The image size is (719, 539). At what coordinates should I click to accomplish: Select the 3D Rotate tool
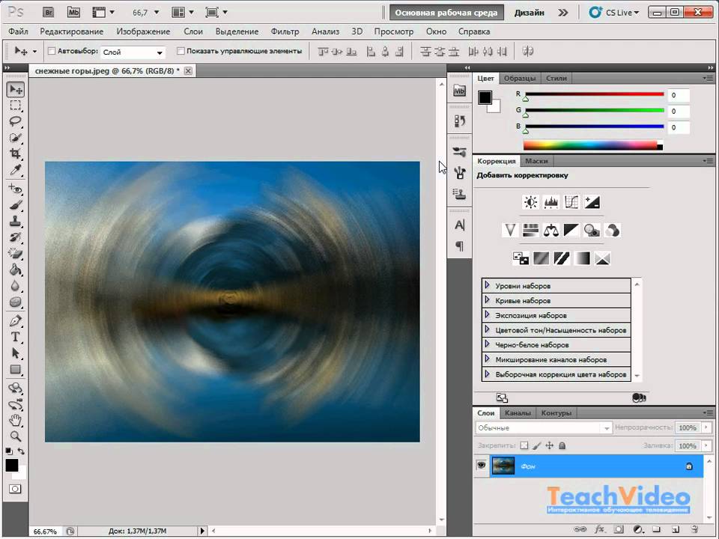(x=16, y=389)
